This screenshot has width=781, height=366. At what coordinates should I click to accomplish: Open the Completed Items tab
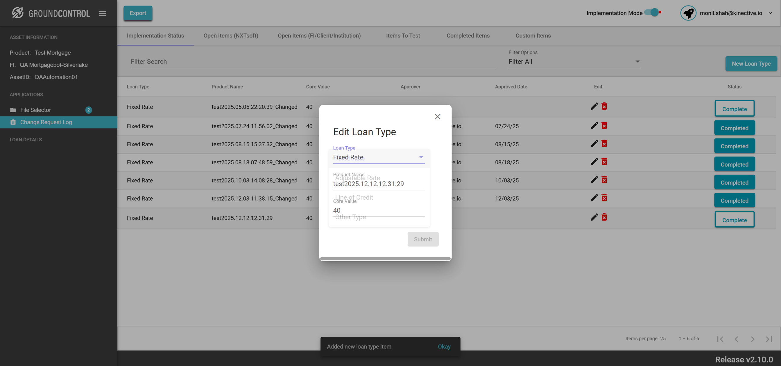coord(468,36)
